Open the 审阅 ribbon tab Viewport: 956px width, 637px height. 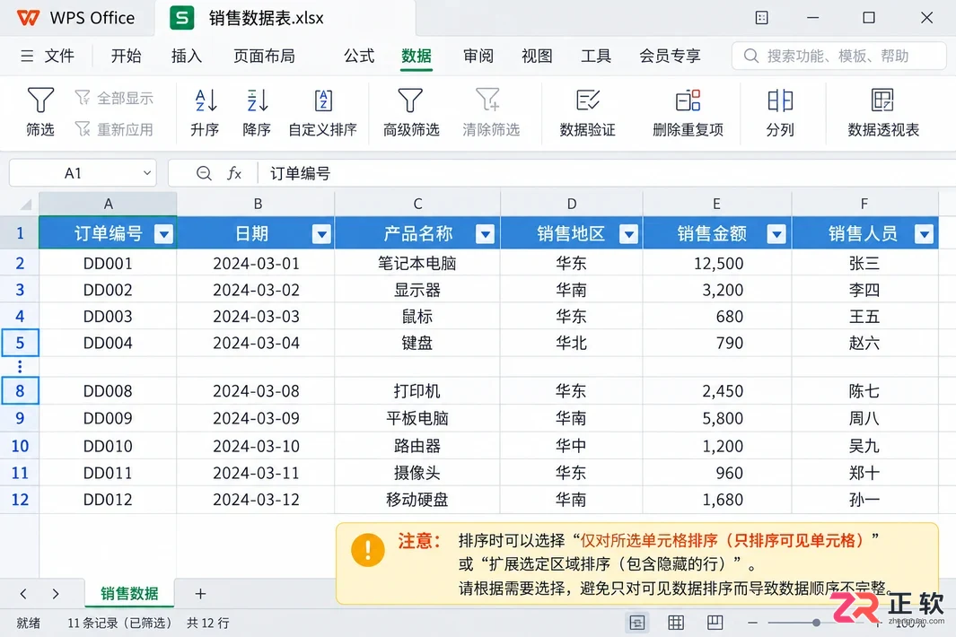pos(478,57)
